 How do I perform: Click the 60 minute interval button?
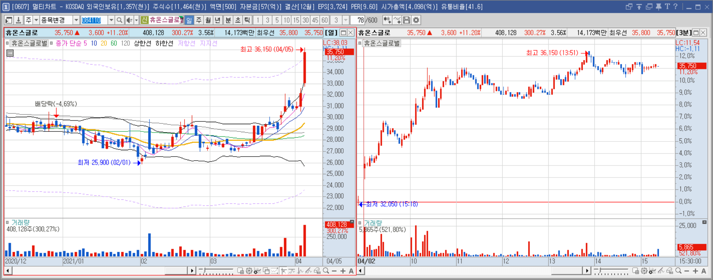click(324, 20)
